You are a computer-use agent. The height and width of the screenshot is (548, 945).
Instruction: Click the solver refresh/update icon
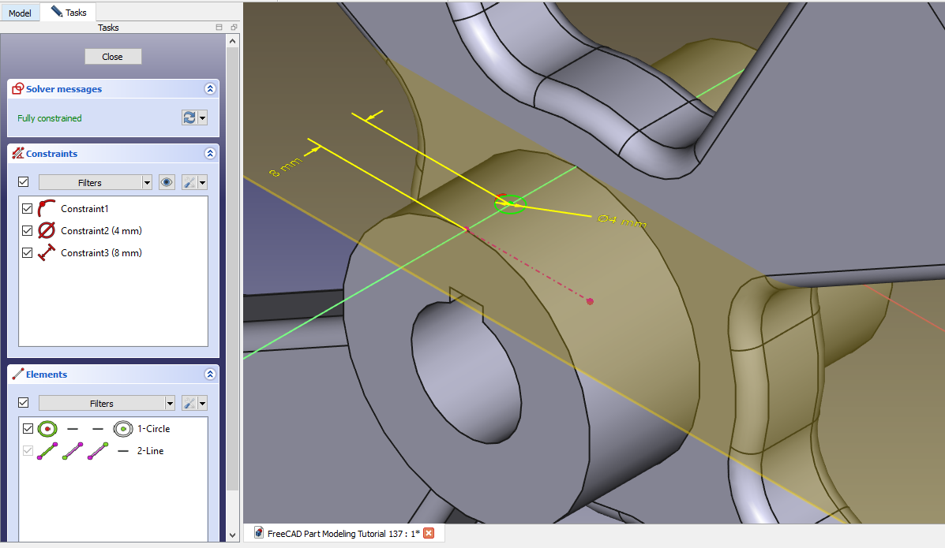(189, 118)
